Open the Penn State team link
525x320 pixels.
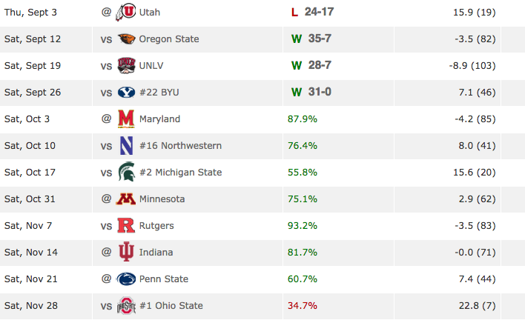[164, 279]
